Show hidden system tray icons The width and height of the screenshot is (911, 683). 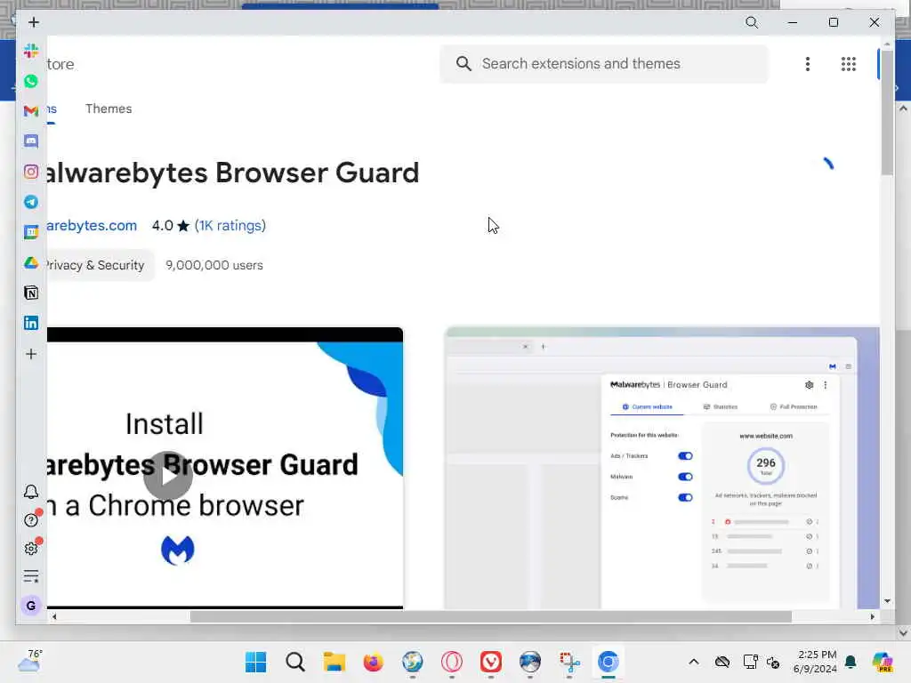point(694,662)
